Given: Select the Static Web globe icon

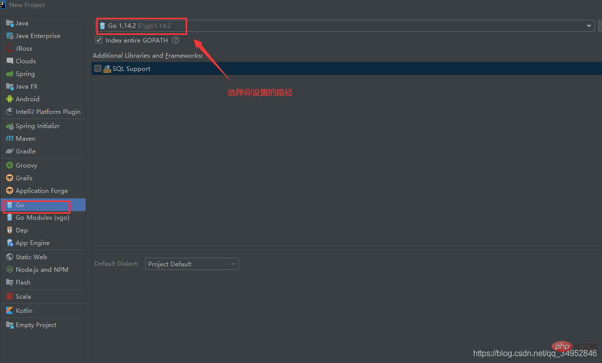Looking at the screenshot, I should pos(10,257).
